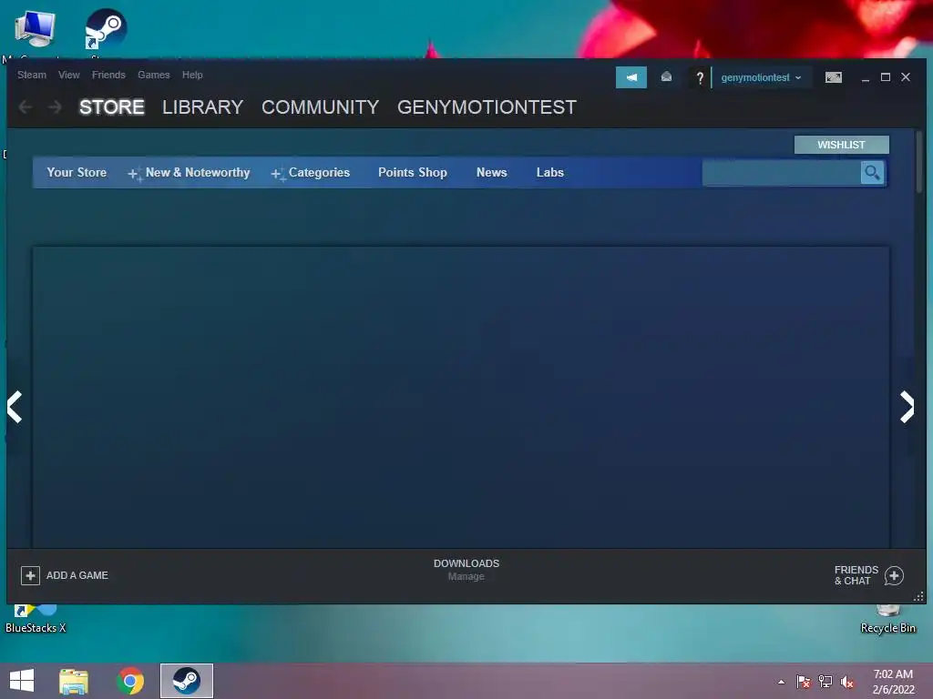This screenshot has width=933, height=699.
Task: Switch to the STORE tab
Action: click(112, 107)
